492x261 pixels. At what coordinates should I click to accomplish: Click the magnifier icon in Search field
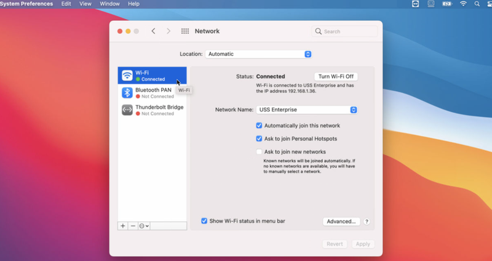[x=318, y=31]
